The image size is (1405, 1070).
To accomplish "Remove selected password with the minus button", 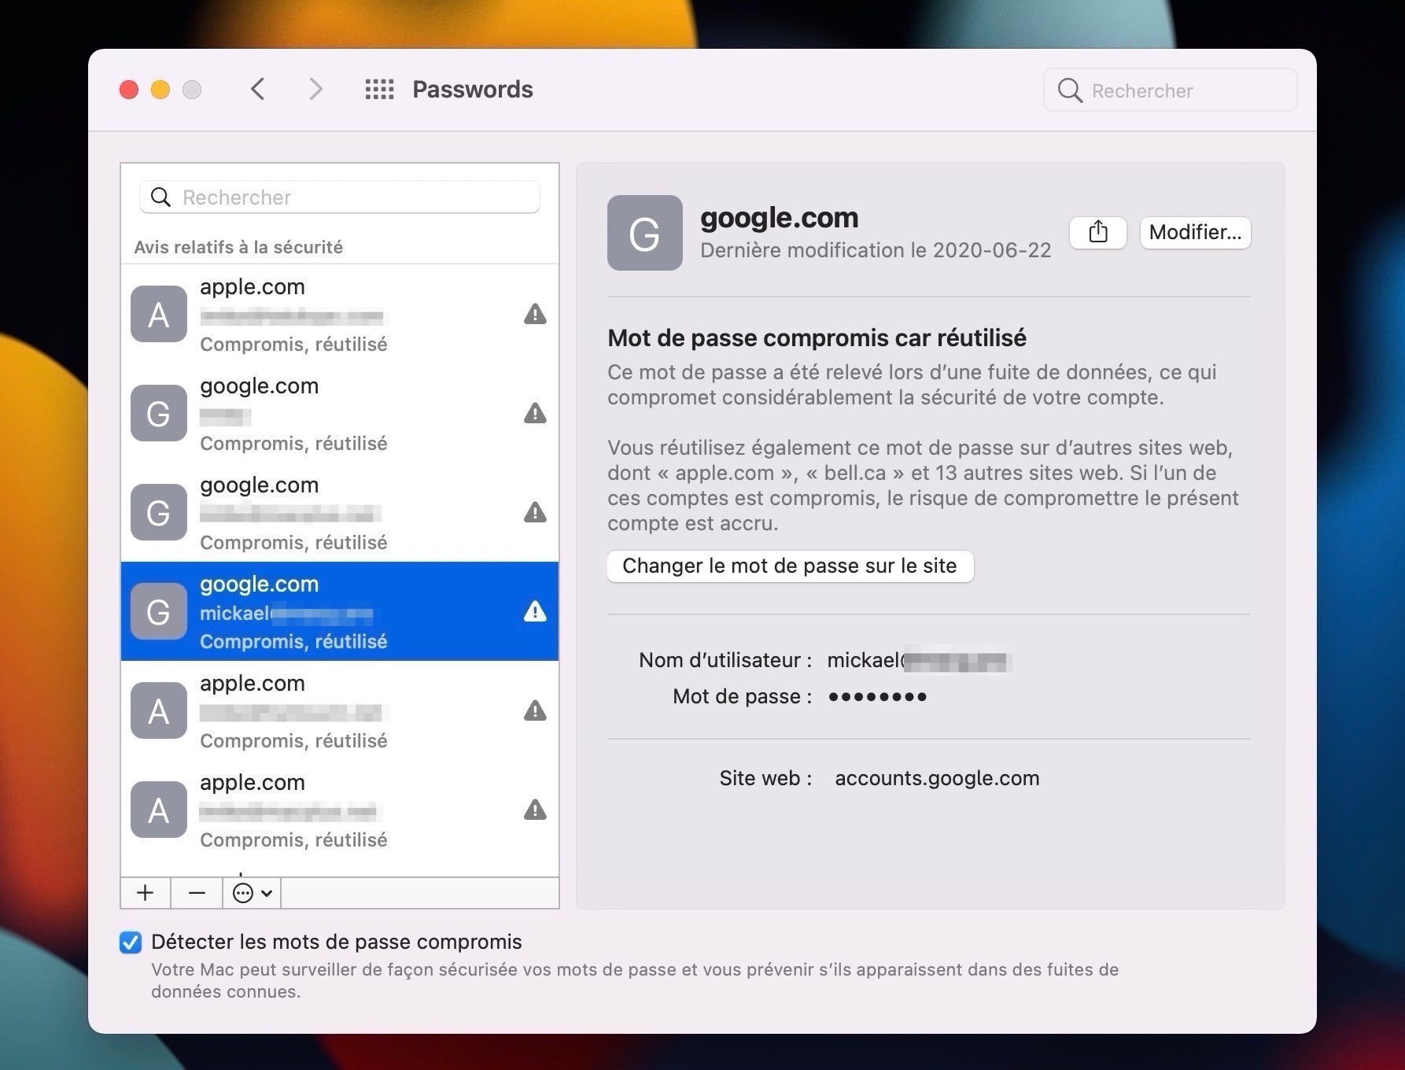I will [x=197, y=893].
